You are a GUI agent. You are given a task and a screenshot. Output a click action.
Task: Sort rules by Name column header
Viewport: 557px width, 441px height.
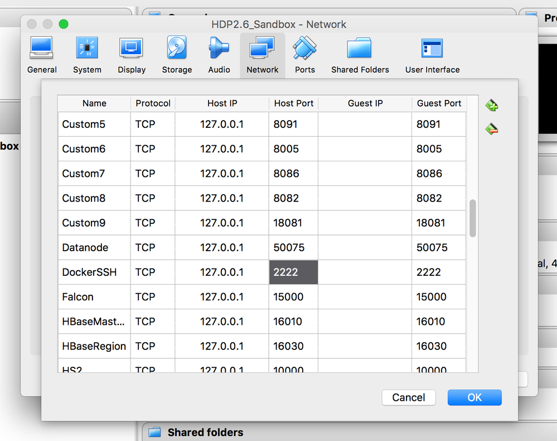(x=94, y=103)
